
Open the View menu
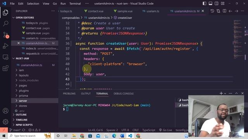pyautogui.click(x=46, y=3)
